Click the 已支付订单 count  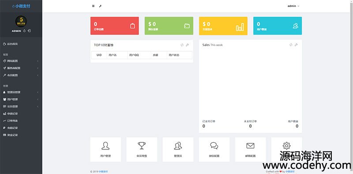204,126
